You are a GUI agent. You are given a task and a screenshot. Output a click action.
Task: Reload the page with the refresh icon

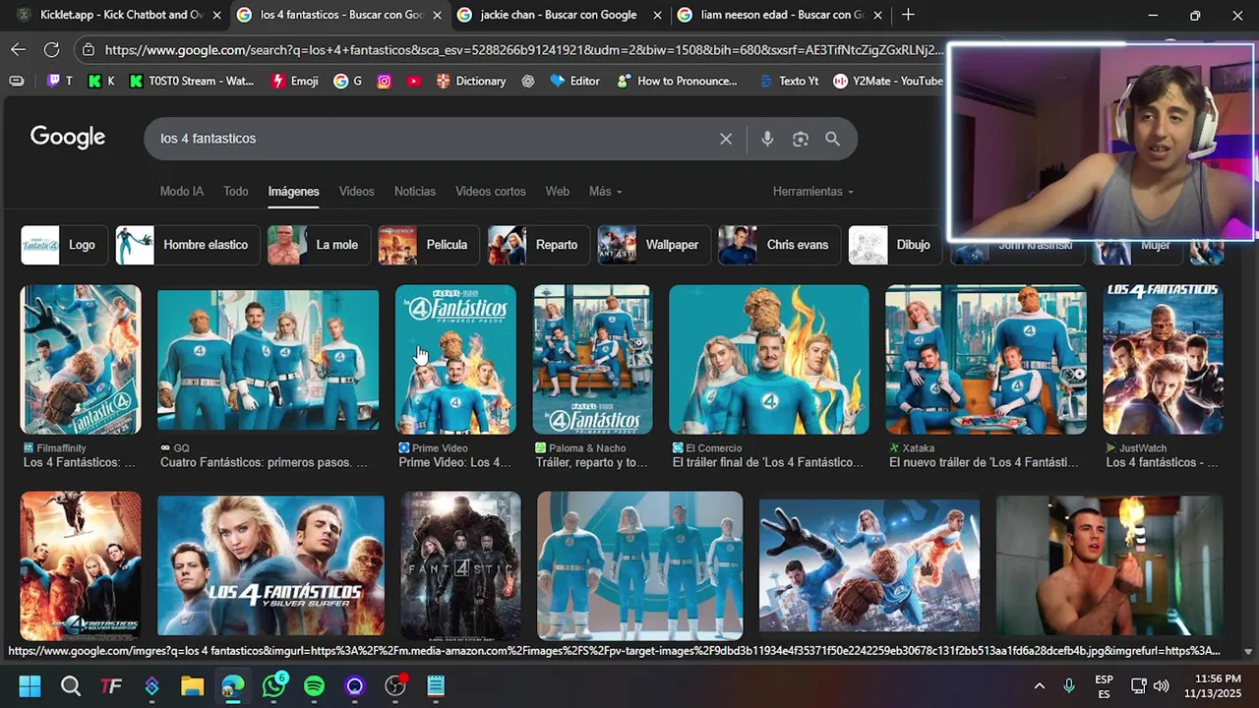pos(51,49)
